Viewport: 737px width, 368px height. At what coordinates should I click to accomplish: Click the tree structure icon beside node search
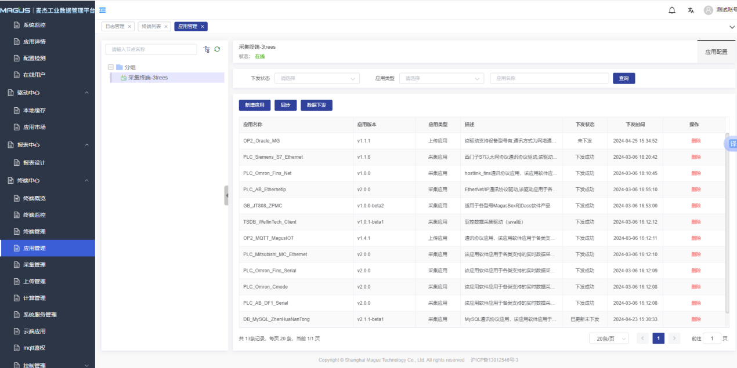pyautogui.click(x=207, y=50)
